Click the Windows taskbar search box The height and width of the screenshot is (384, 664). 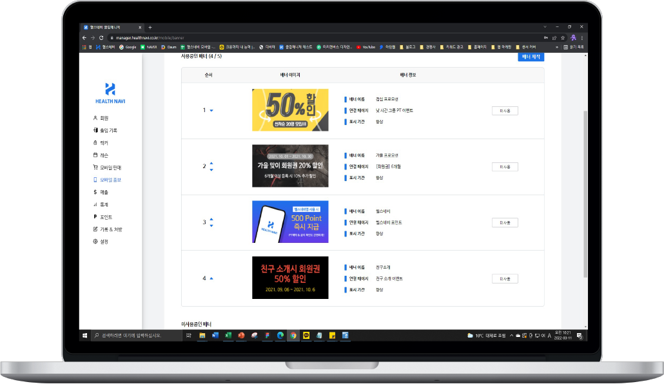(x=137, y=336)
